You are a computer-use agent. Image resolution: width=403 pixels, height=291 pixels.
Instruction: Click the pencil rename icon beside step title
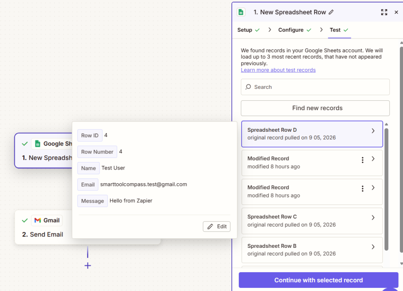tap(331, 12)
